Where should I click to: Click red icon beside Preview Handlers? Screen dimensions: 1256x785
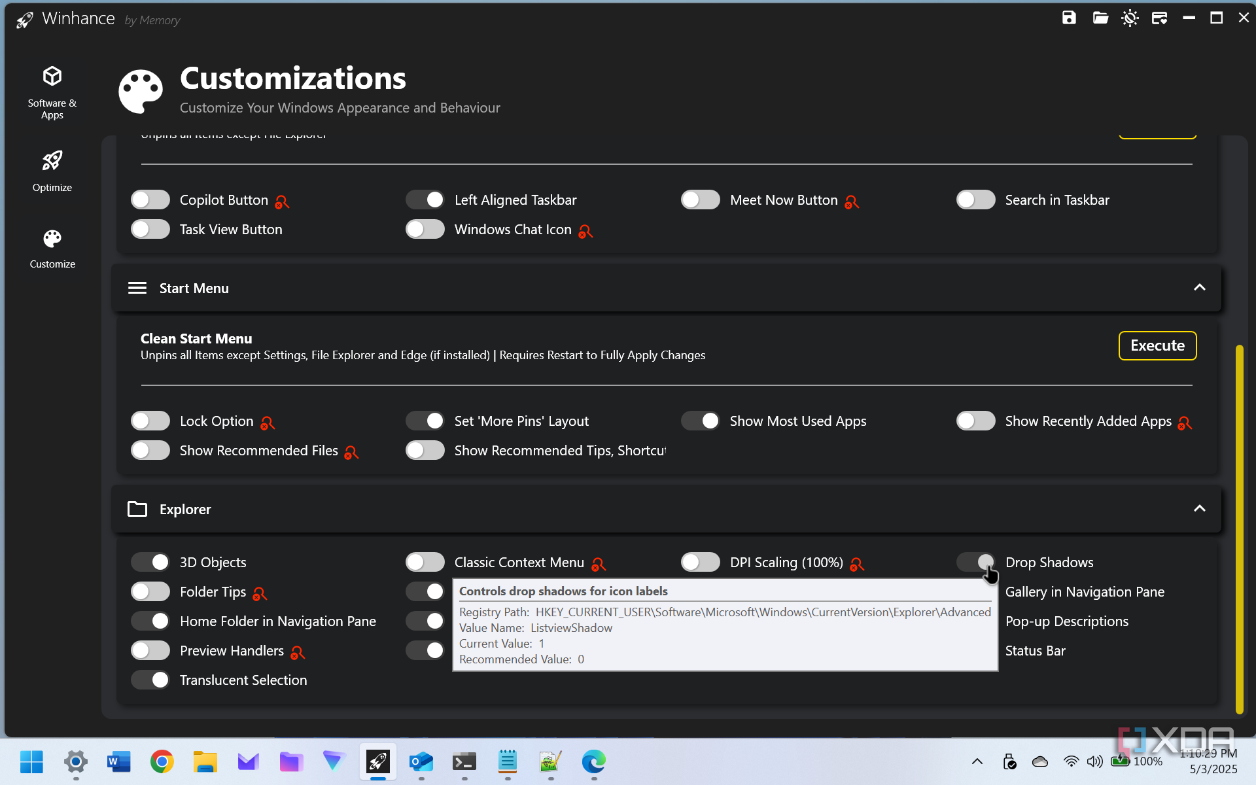pos(298,652)
